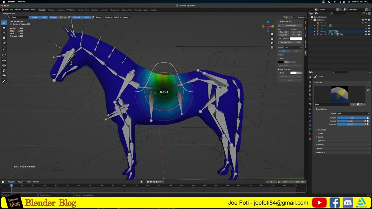Image resolution: width=372 pixels, height=209 pixels.
Task: Expand the Advanced brush subpanel
Action: 321,130
